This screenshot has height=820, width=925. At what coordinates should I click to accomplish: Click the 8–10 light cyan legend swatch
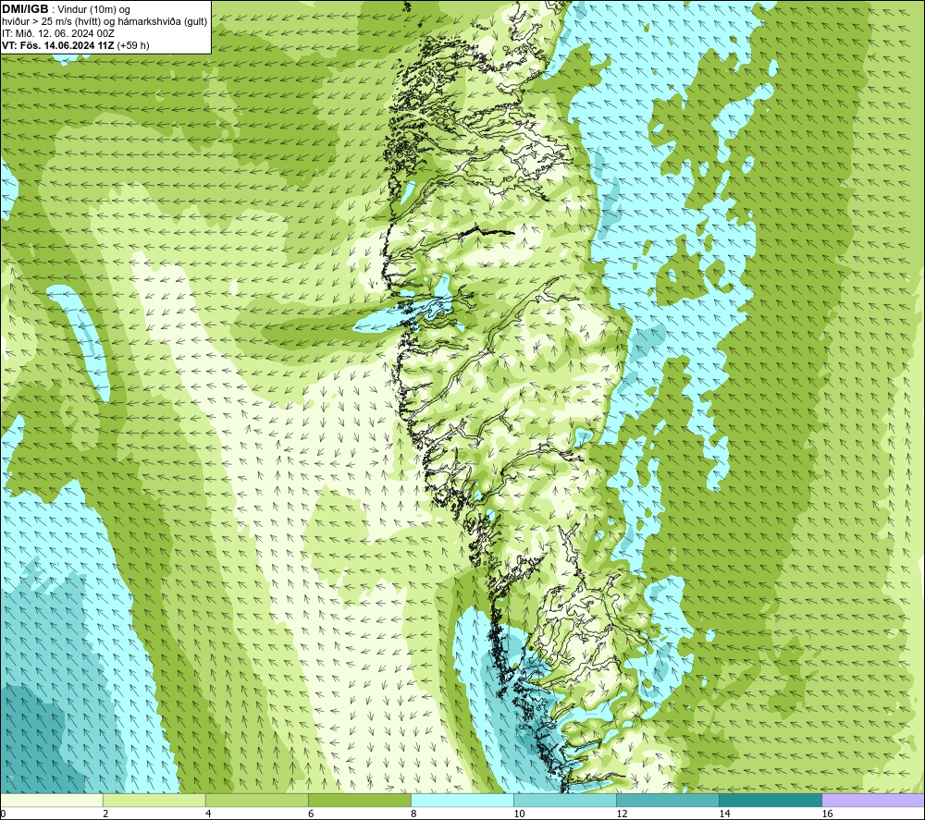[462, 800]
